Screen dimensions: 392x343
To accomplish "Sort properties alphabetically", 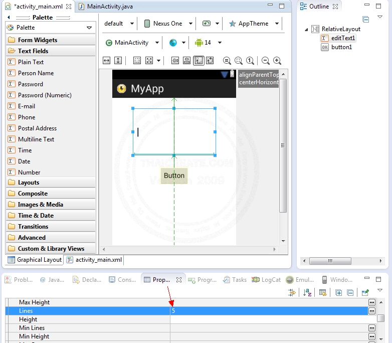I will [307, 292].
